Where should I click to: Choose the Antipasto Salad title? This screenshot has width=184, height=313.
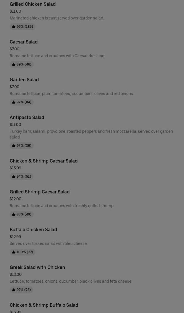click(27, 117)
